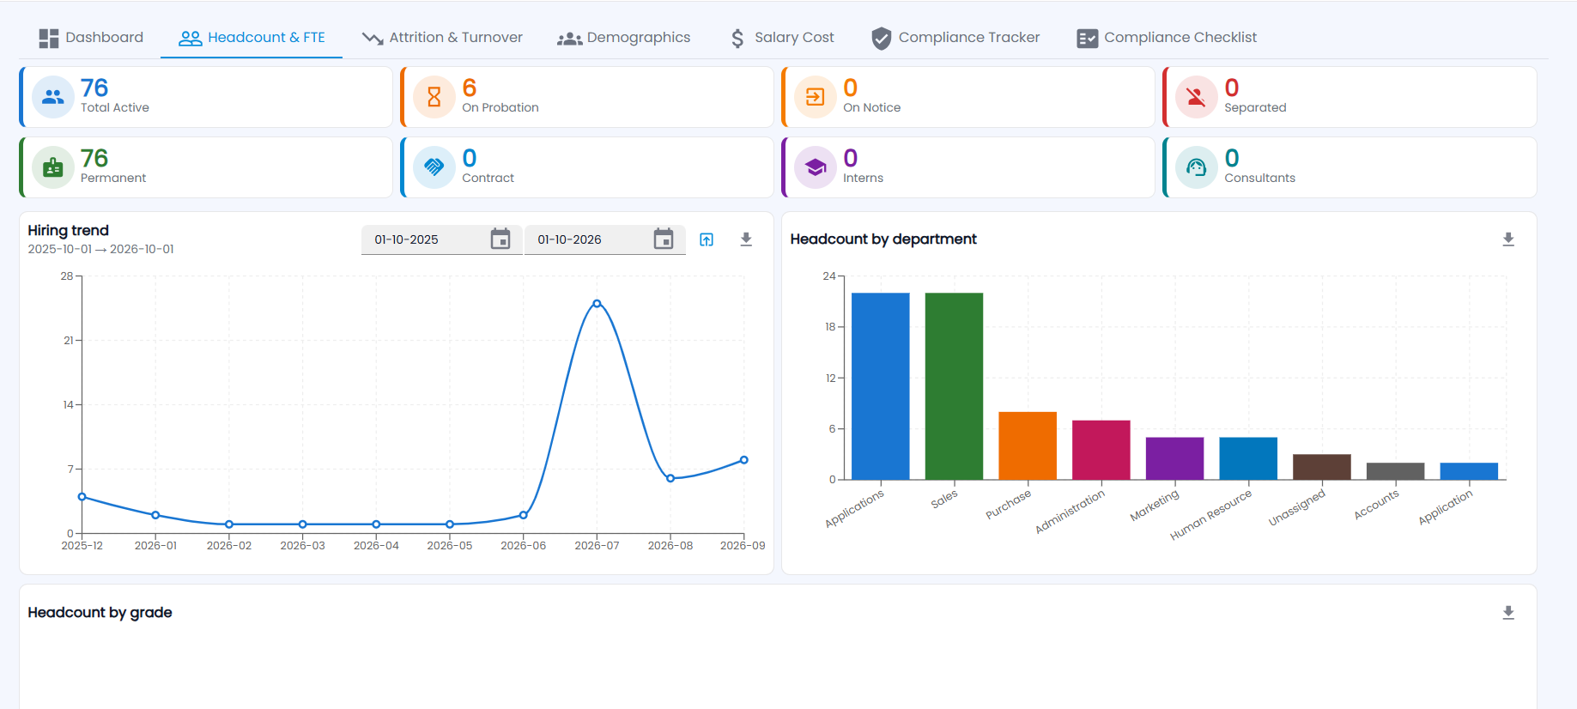
Task: Click the 76 Total Active count
Action: pos(94,88)
